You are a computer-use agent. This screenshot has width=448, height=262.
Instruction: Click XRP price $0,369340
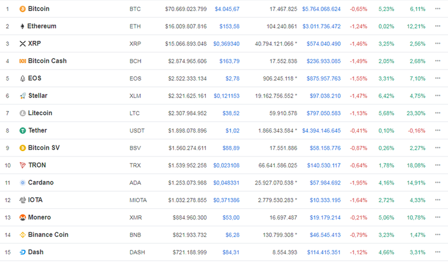pyautogui.click(x=226, y=44)
